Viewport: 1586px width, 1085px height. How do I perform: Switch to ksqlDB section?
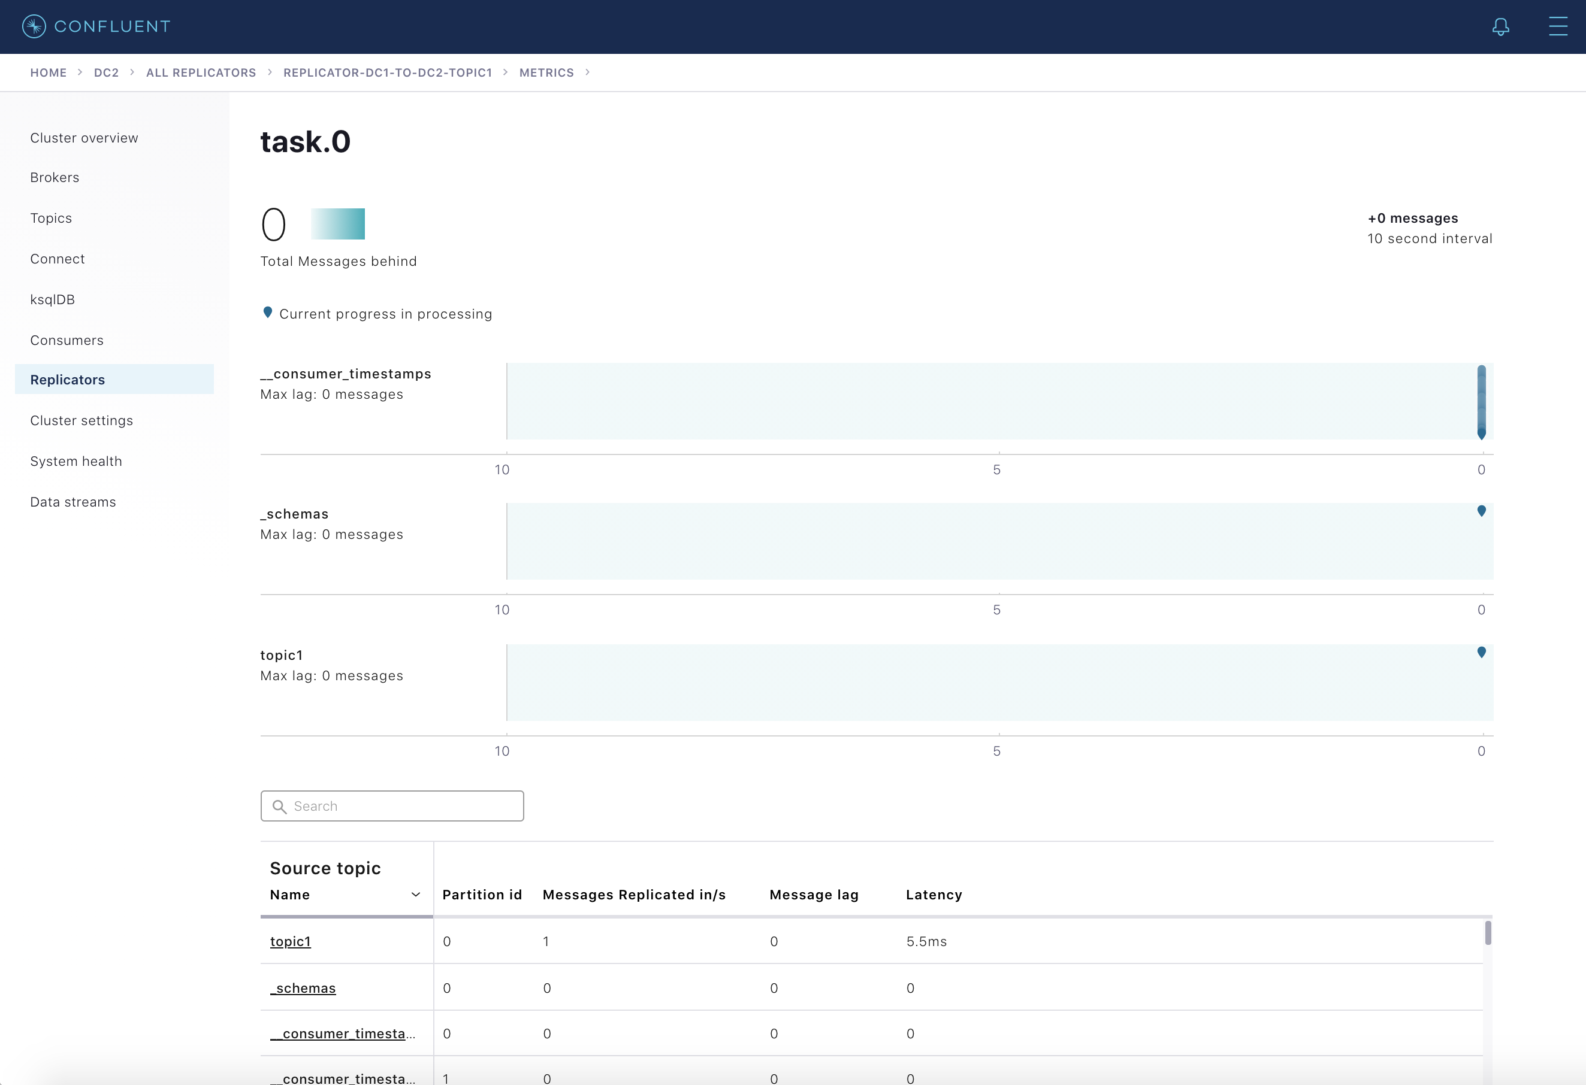pyautogui.click(x=53, y=299)
